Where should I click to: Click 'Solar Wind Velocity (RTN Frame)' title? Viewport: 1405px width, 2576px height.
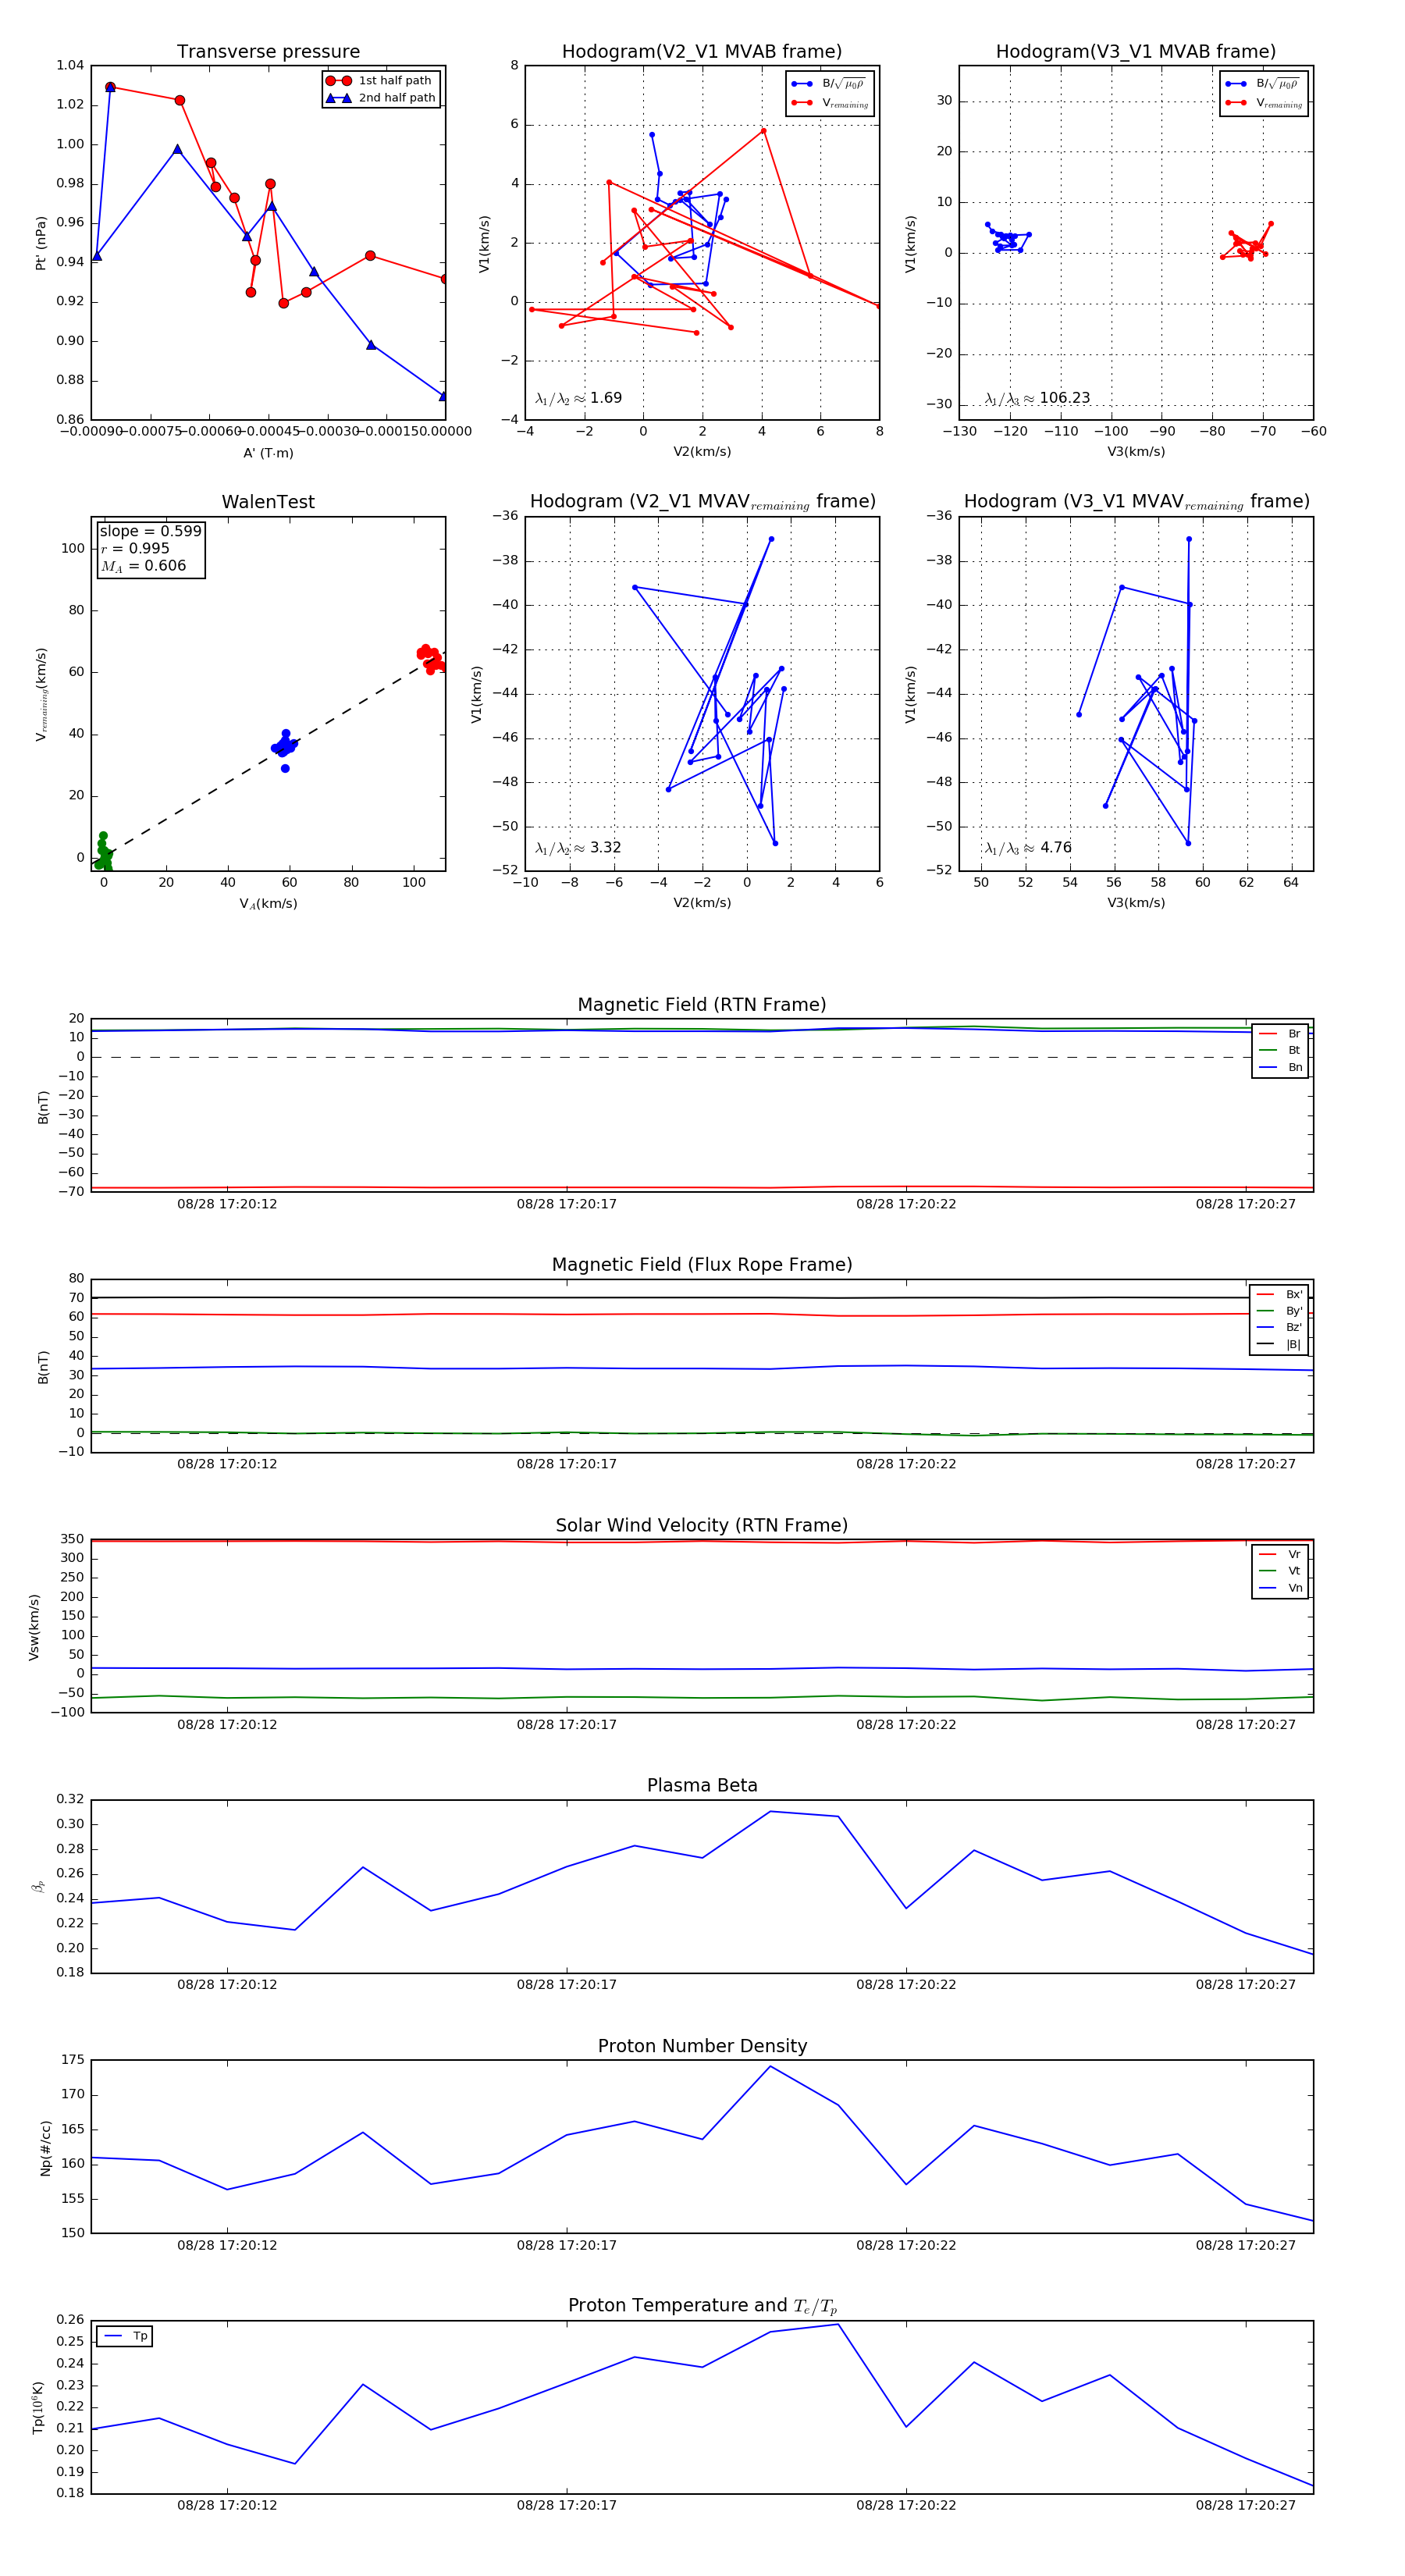(x=702, y=1526)
